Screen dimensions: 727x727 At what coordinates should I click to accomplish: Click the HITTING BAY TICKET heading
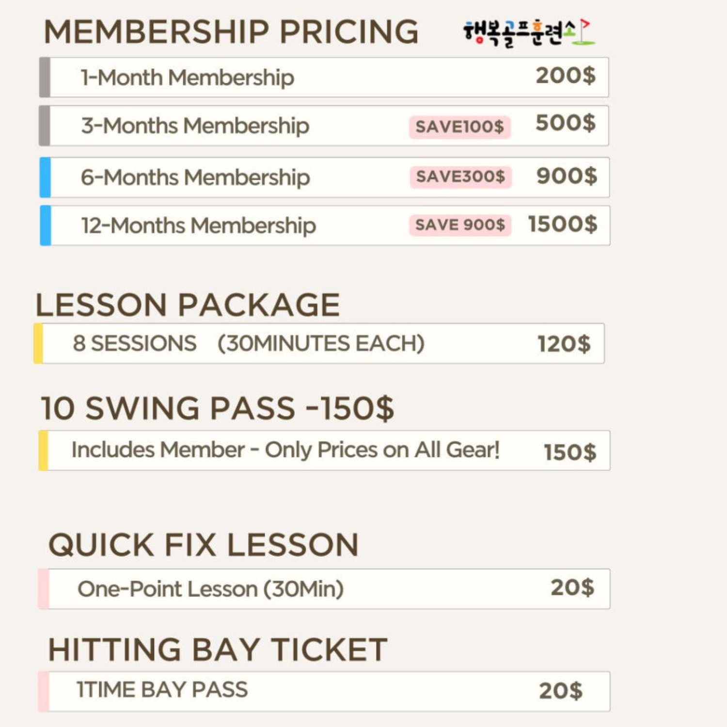coord(218,649)
